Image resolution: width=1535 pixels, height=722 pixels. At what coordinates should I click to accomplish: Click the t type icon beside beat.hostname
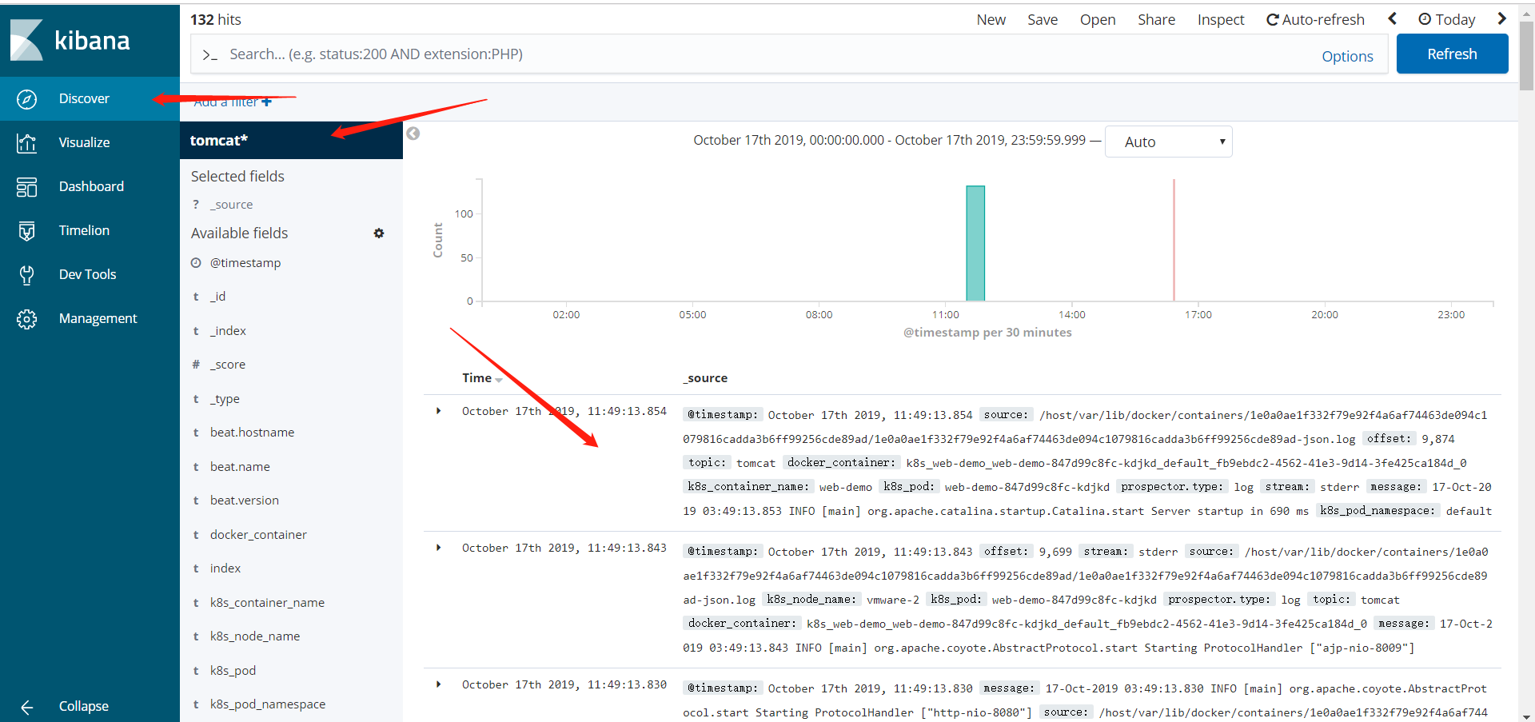196,433
